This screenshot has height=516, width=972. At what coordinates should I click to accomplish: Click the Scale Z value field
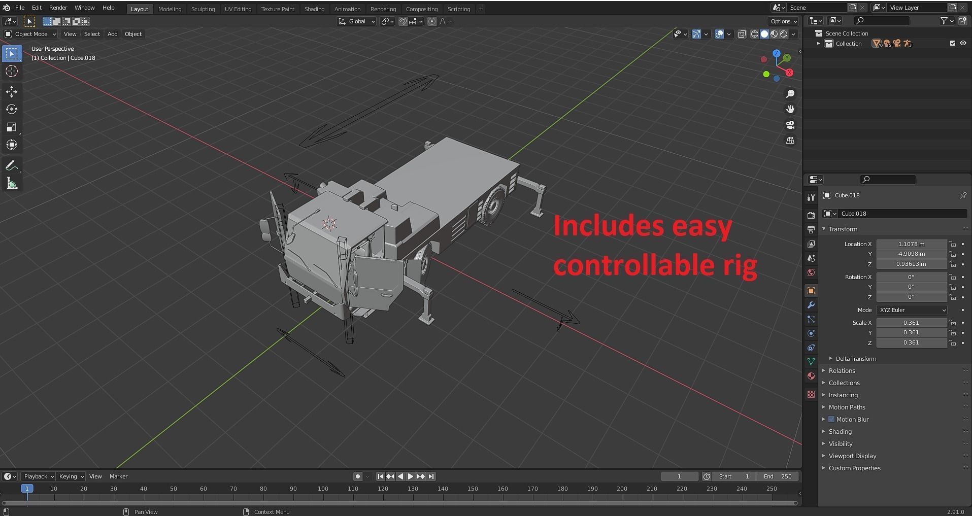(x=912, y=342)
